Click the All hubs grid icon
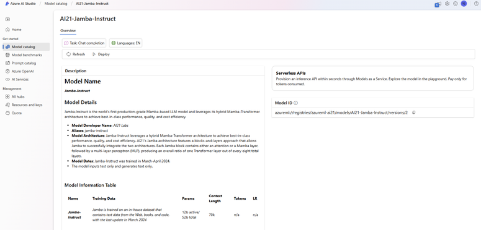 tap(7, 96)
